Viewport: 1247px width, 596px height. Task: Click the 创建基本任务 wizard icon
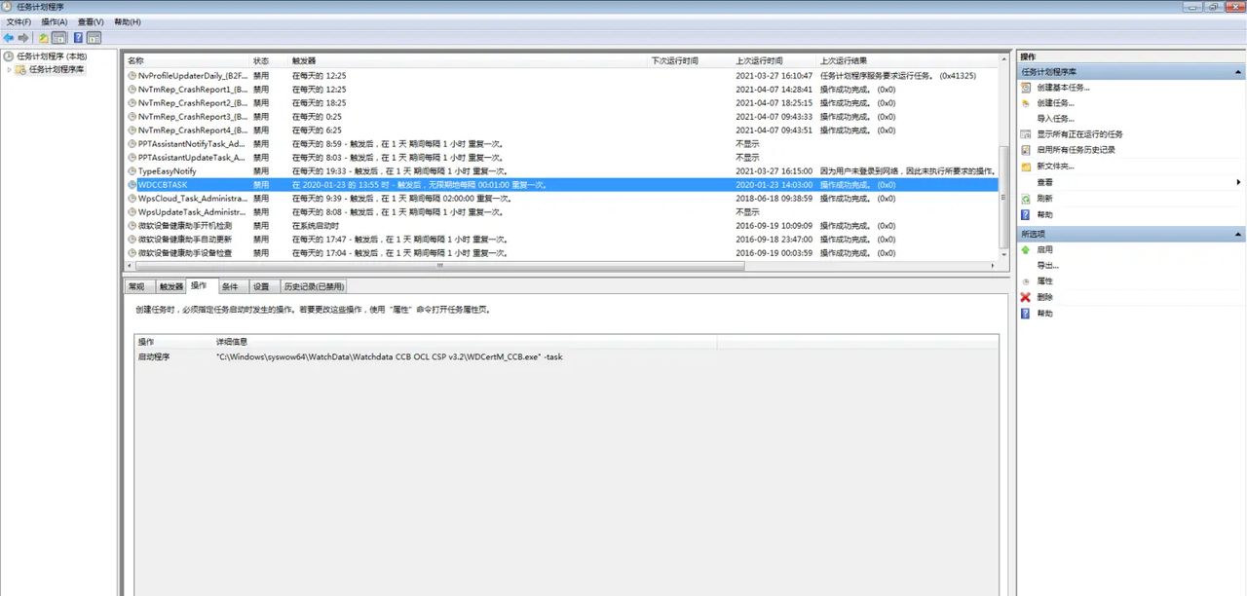point(1025,87)
